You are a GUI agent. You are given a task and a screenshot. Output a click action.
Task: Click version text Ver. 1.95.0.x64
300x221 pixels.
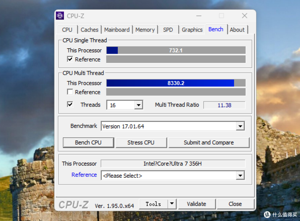tap(114, 206)
